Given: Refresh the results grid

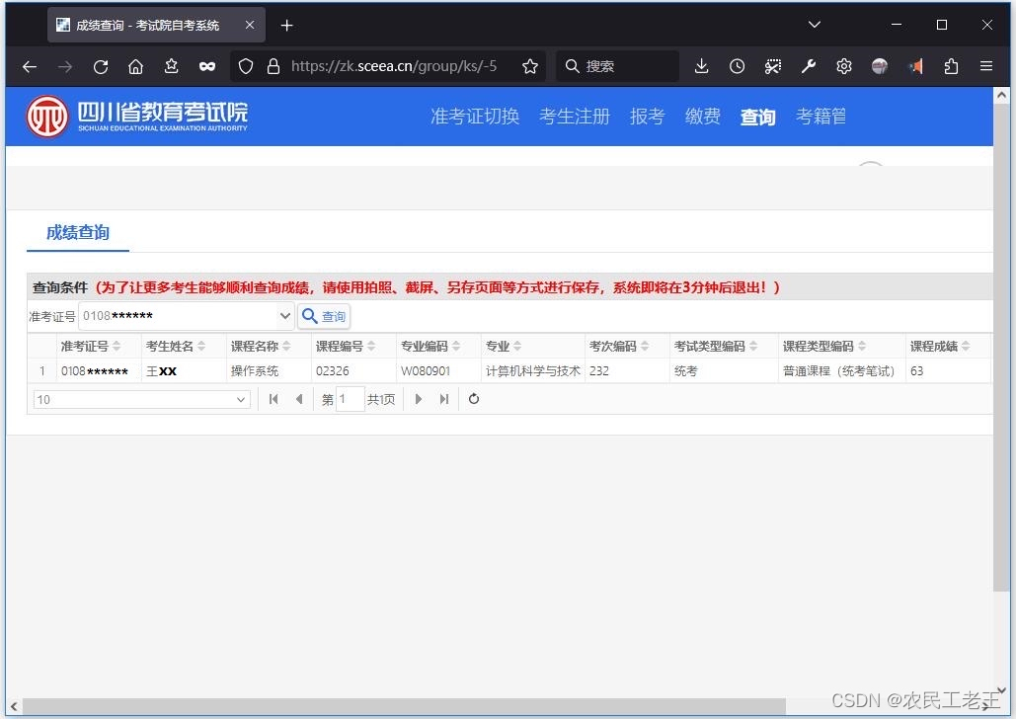Looking at the screenshot, I should click(474, 399).
